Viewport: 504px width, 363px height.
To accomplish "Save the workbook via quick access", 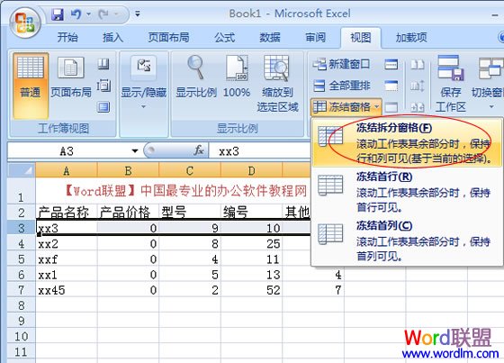I will coord(58,14).
